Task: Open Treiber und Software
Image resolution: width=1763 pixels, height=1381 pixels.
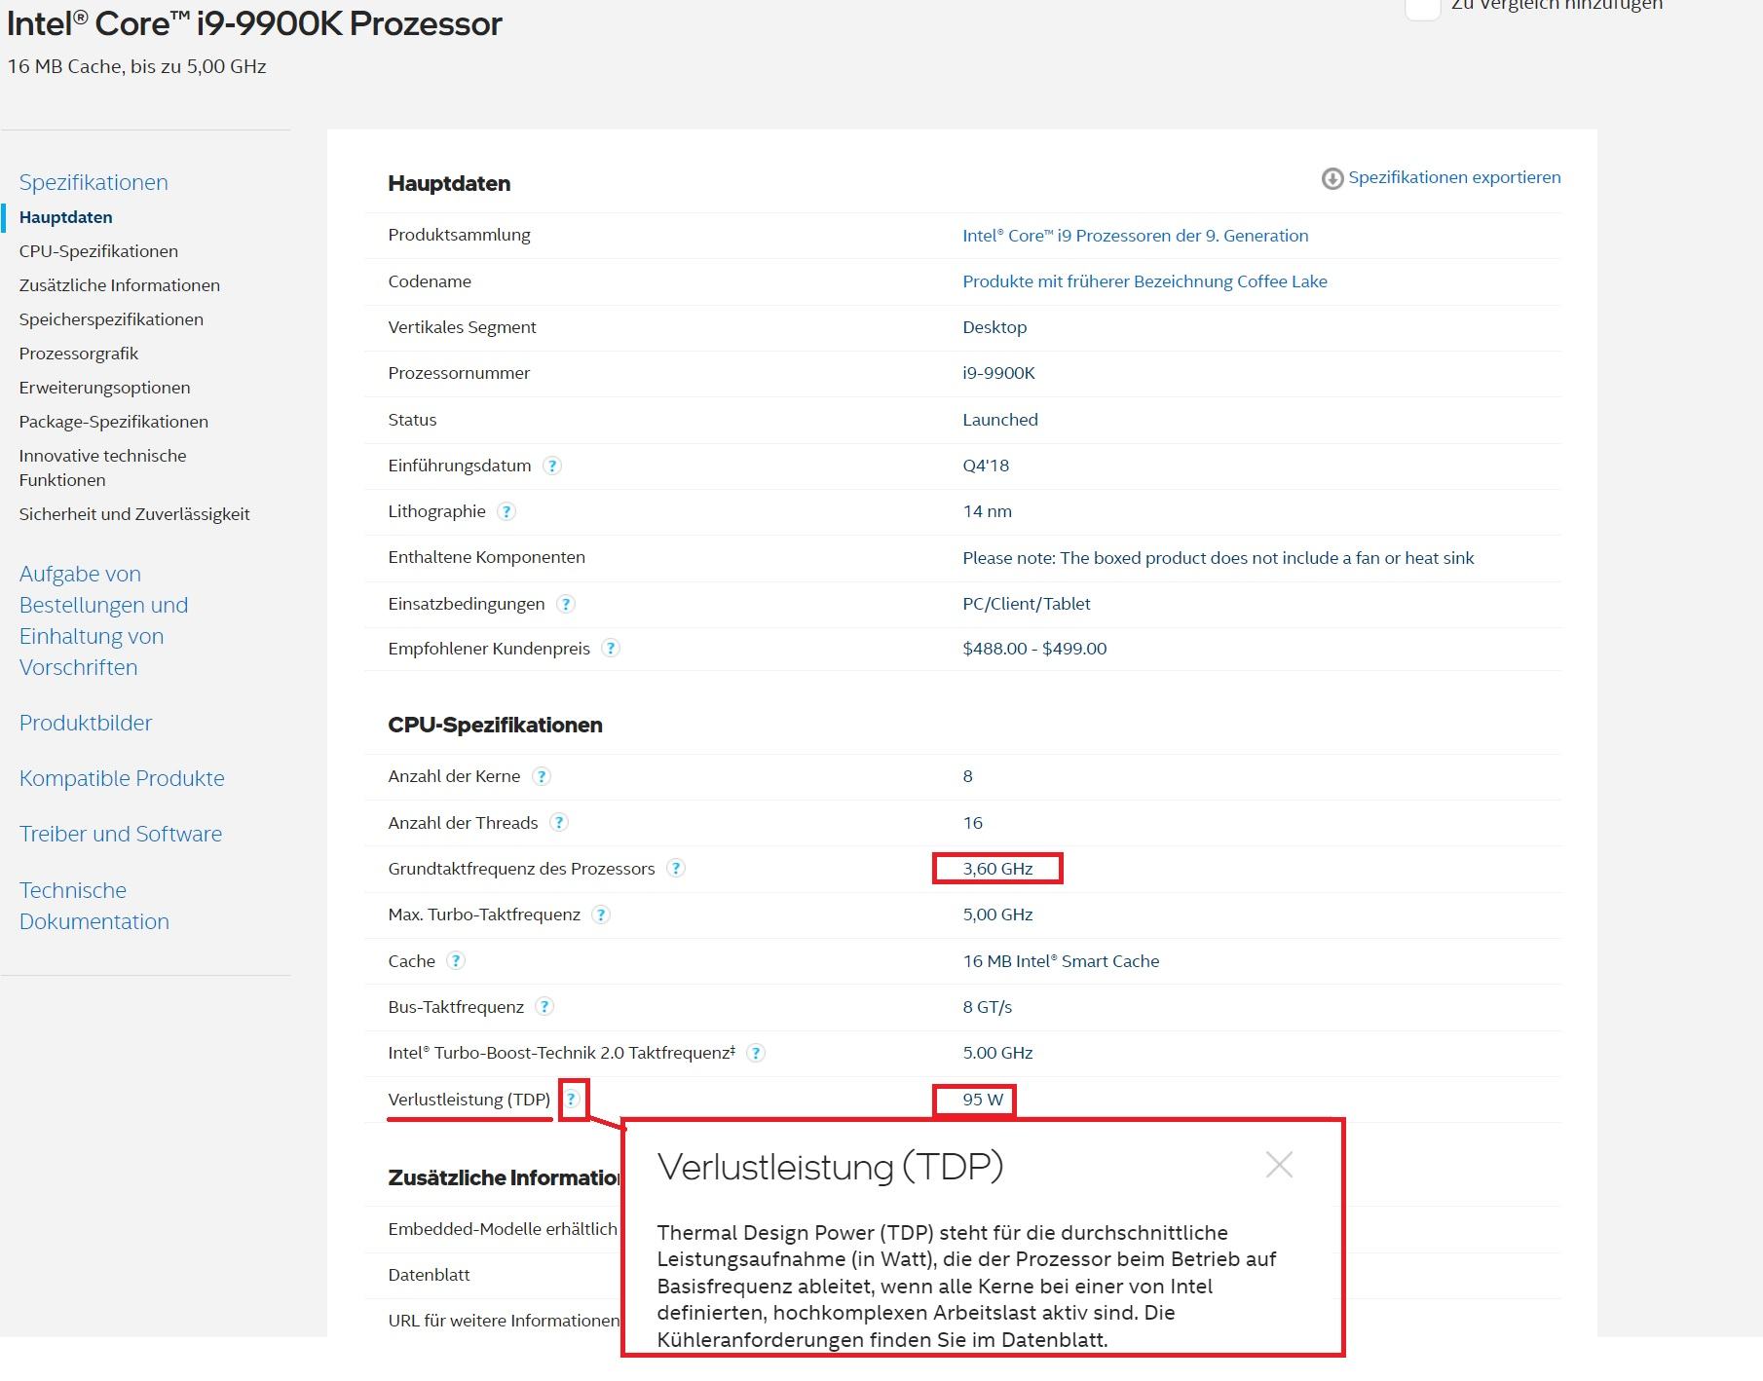Action: click(x=121, y=834)
